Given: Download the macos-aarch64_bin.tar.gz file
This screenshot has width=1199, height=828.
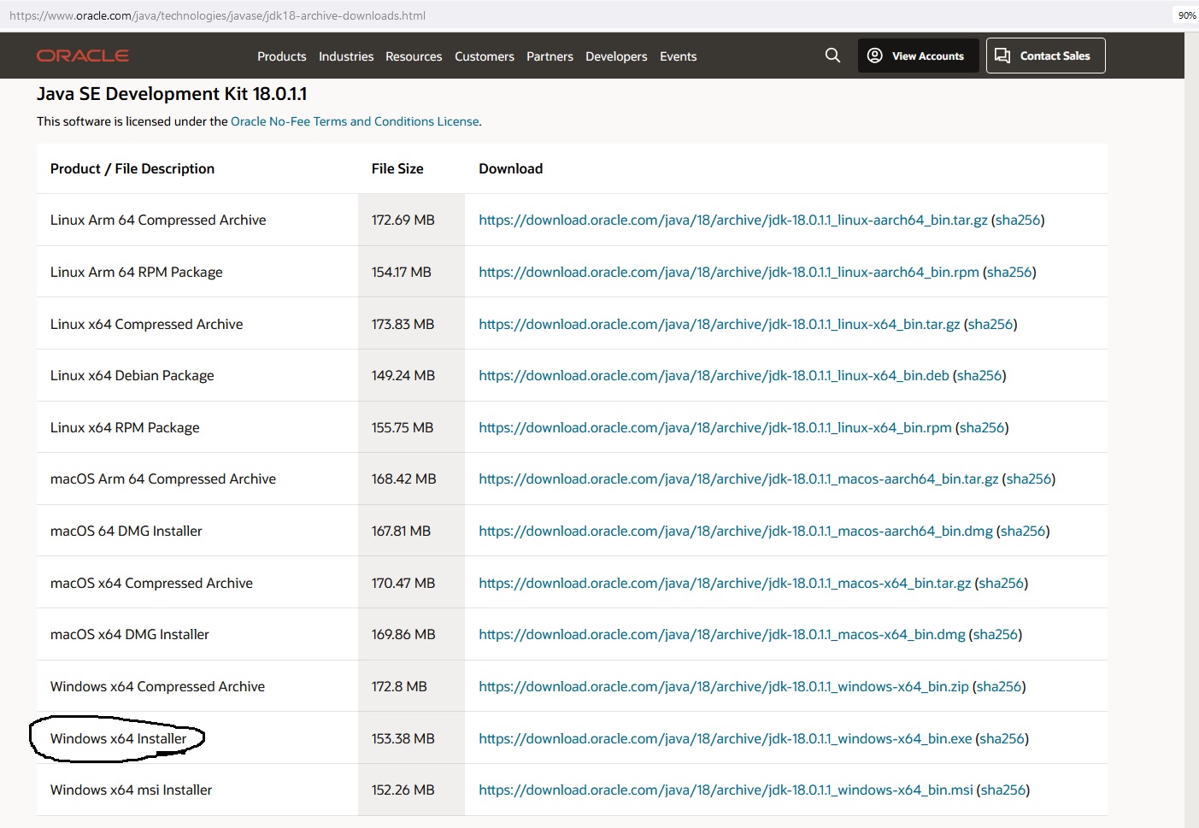Looking at the screenshot, I should [x=738, y=479].
